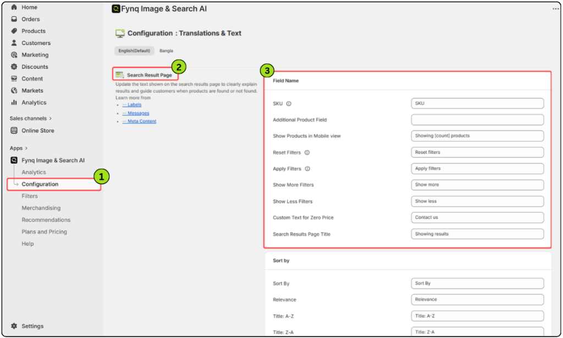
Task: Click the Analytics bar chart icon
Action: (14, 103)
